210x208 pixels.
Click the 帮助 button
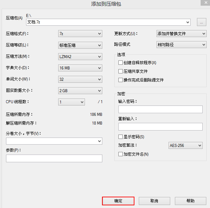tap(191, 201)
